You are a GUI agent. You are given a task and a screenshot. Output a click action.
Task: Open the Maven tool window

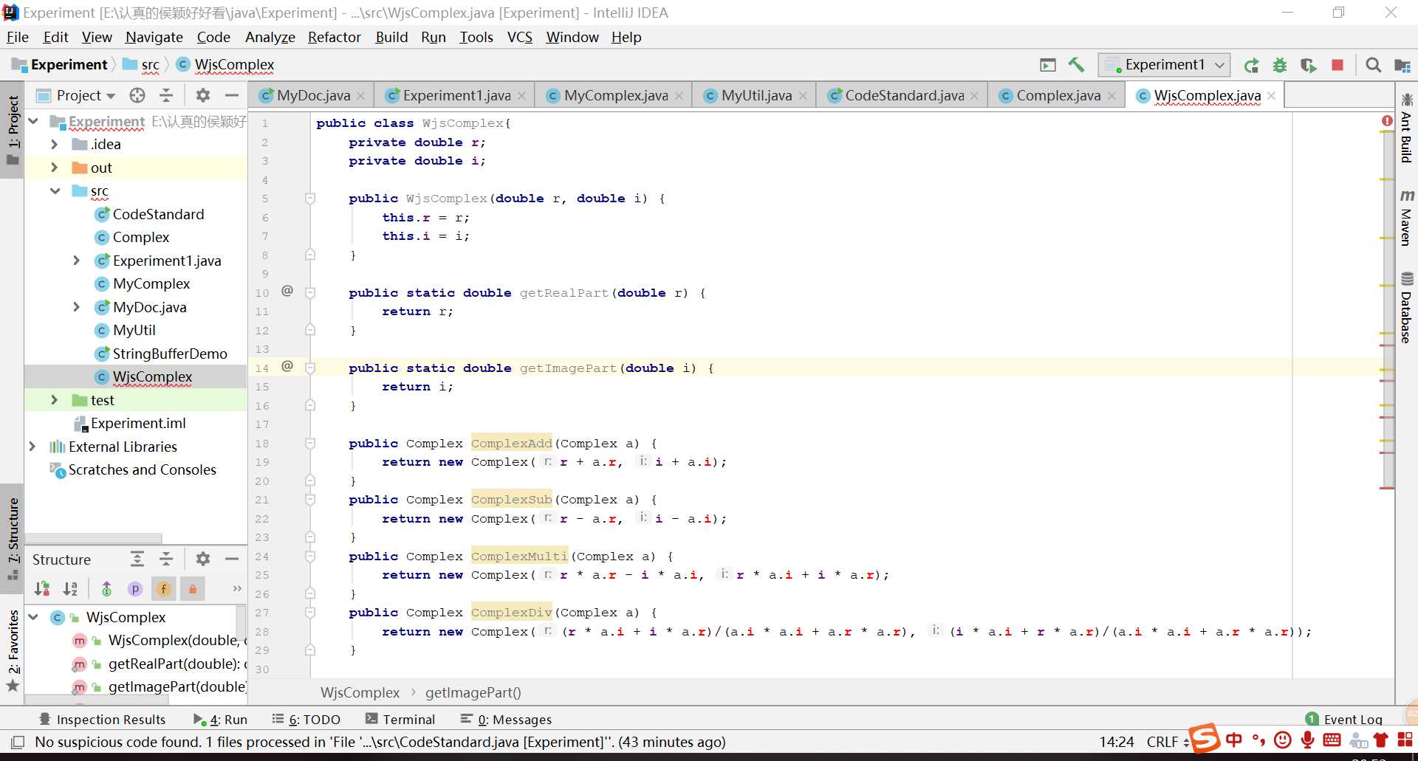1406,218
